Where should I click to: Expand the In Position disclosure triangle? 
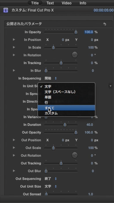coord(14,40)
